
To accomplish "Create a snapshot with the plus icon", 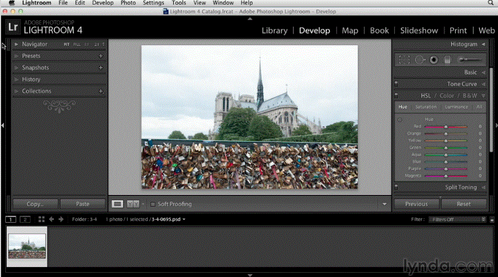I will pos(101,68).
